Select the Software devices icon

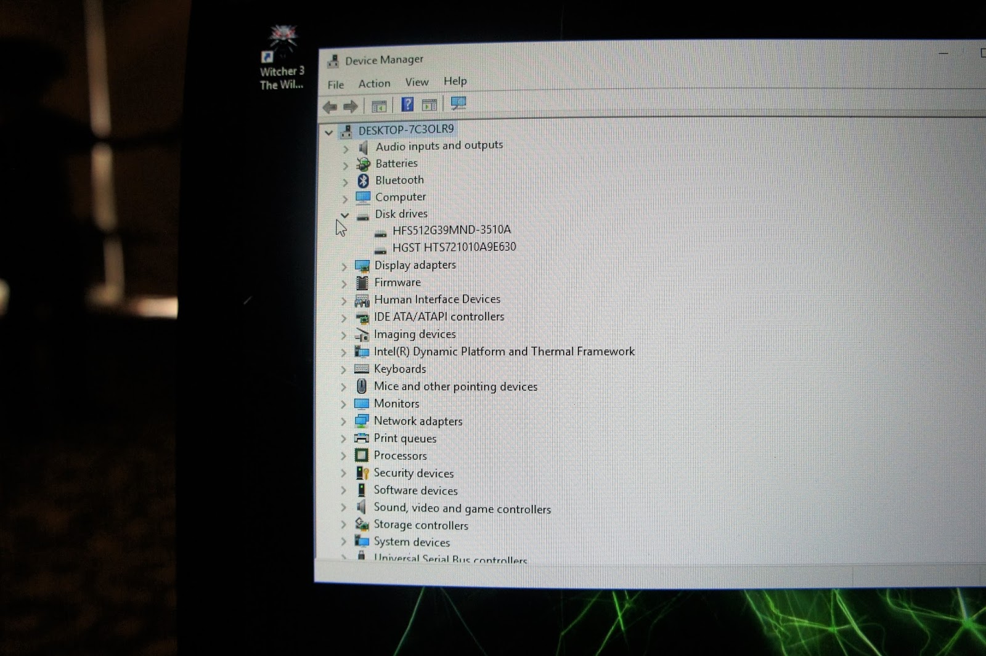[x=361, y=490]
